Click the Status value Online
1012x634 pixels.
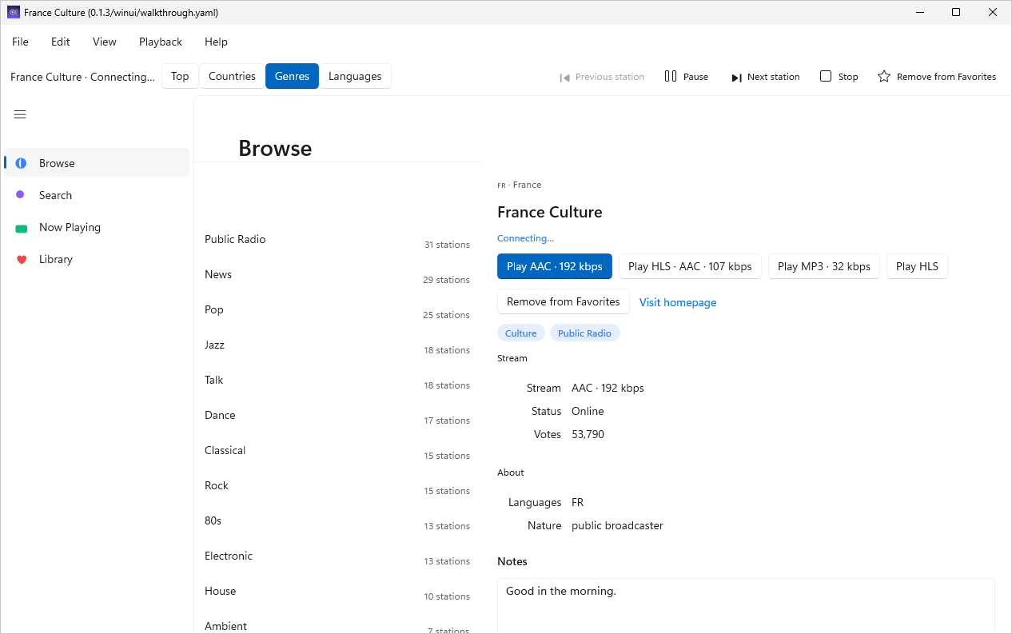pyautogui.click(x=588, y=411)
